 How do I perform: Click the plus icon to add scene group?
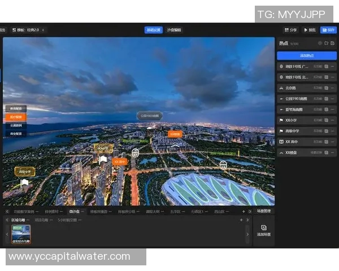click(x=241, y=220)
